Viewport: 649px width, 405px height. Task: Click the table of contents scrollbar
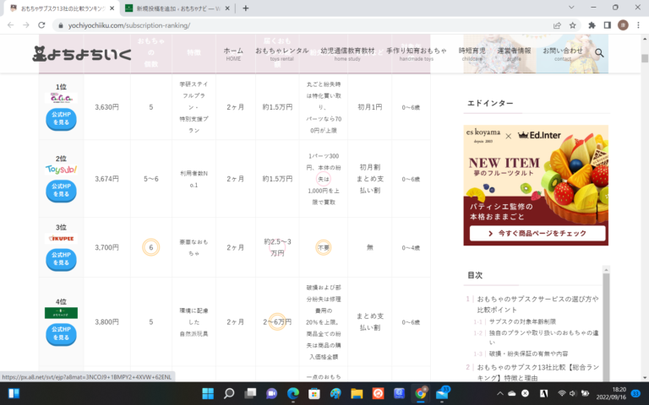point(606,324)
